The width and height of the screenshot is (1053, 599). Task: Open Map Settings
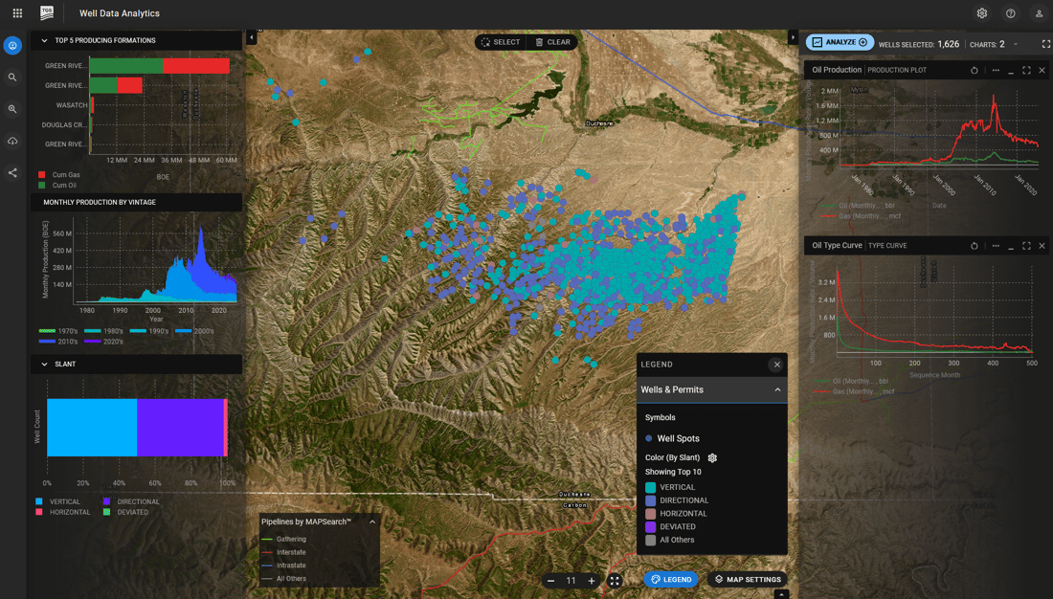coord(748,580)
